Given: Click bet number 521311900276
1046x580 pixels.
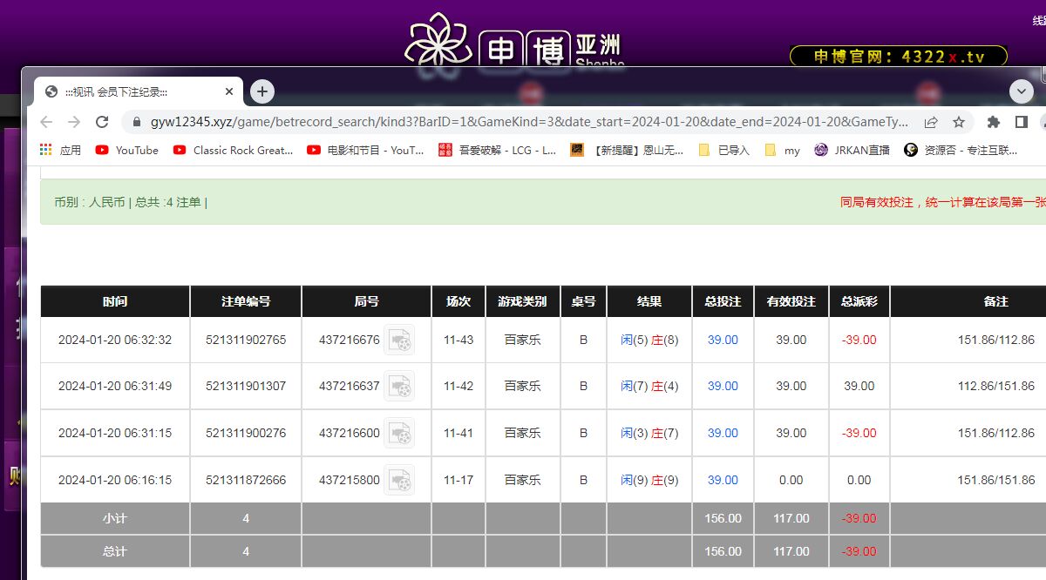Looking at the screenshot, I should coord(246,434).
